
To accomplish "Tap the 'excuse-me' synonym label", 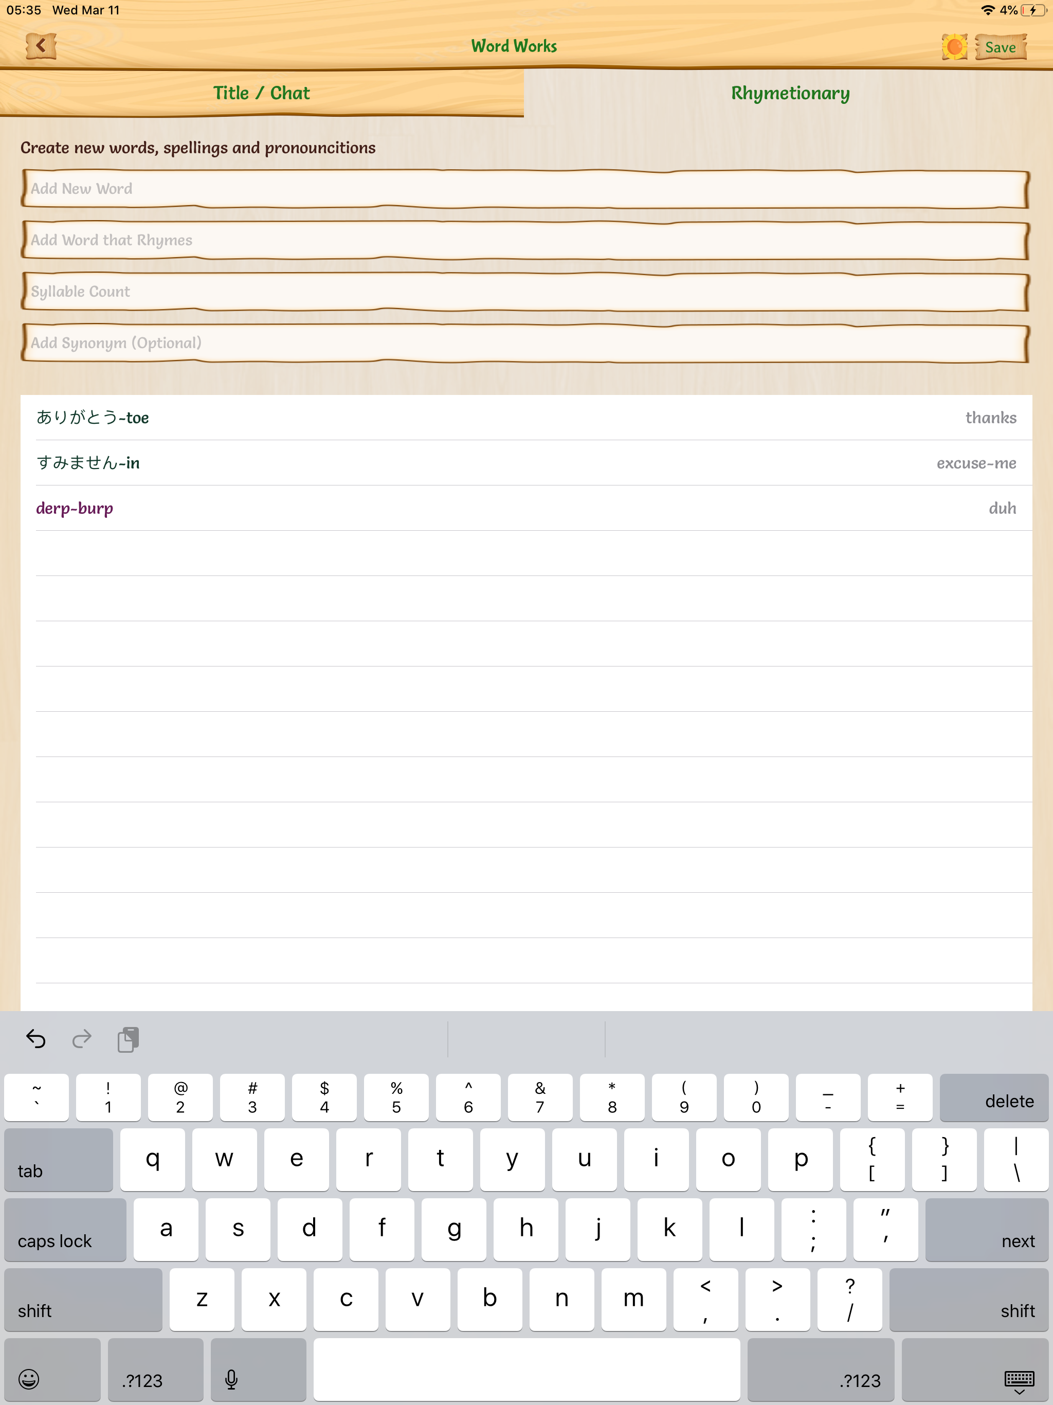I will click(x=976, y=463).
